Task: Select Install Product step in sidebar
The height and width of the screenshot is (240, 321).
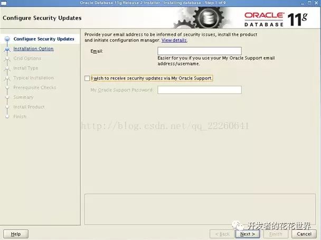Action: tap(29, 107)
